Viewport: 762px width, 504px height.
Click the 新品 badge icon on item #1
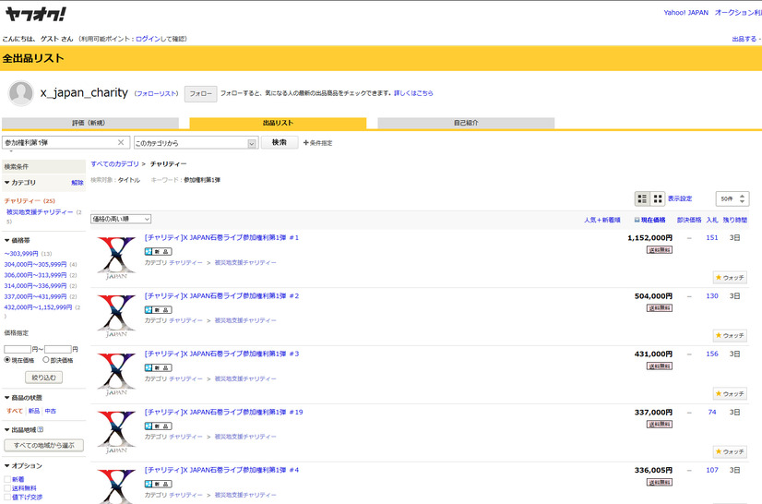[159, 251]
